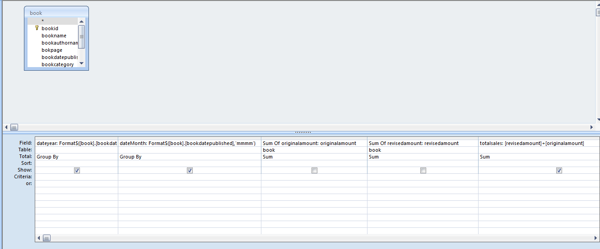The height and width of the screenshot is (249, 600).
Task: Click vertical scrollbar top button of table pane
Action: 598,5
